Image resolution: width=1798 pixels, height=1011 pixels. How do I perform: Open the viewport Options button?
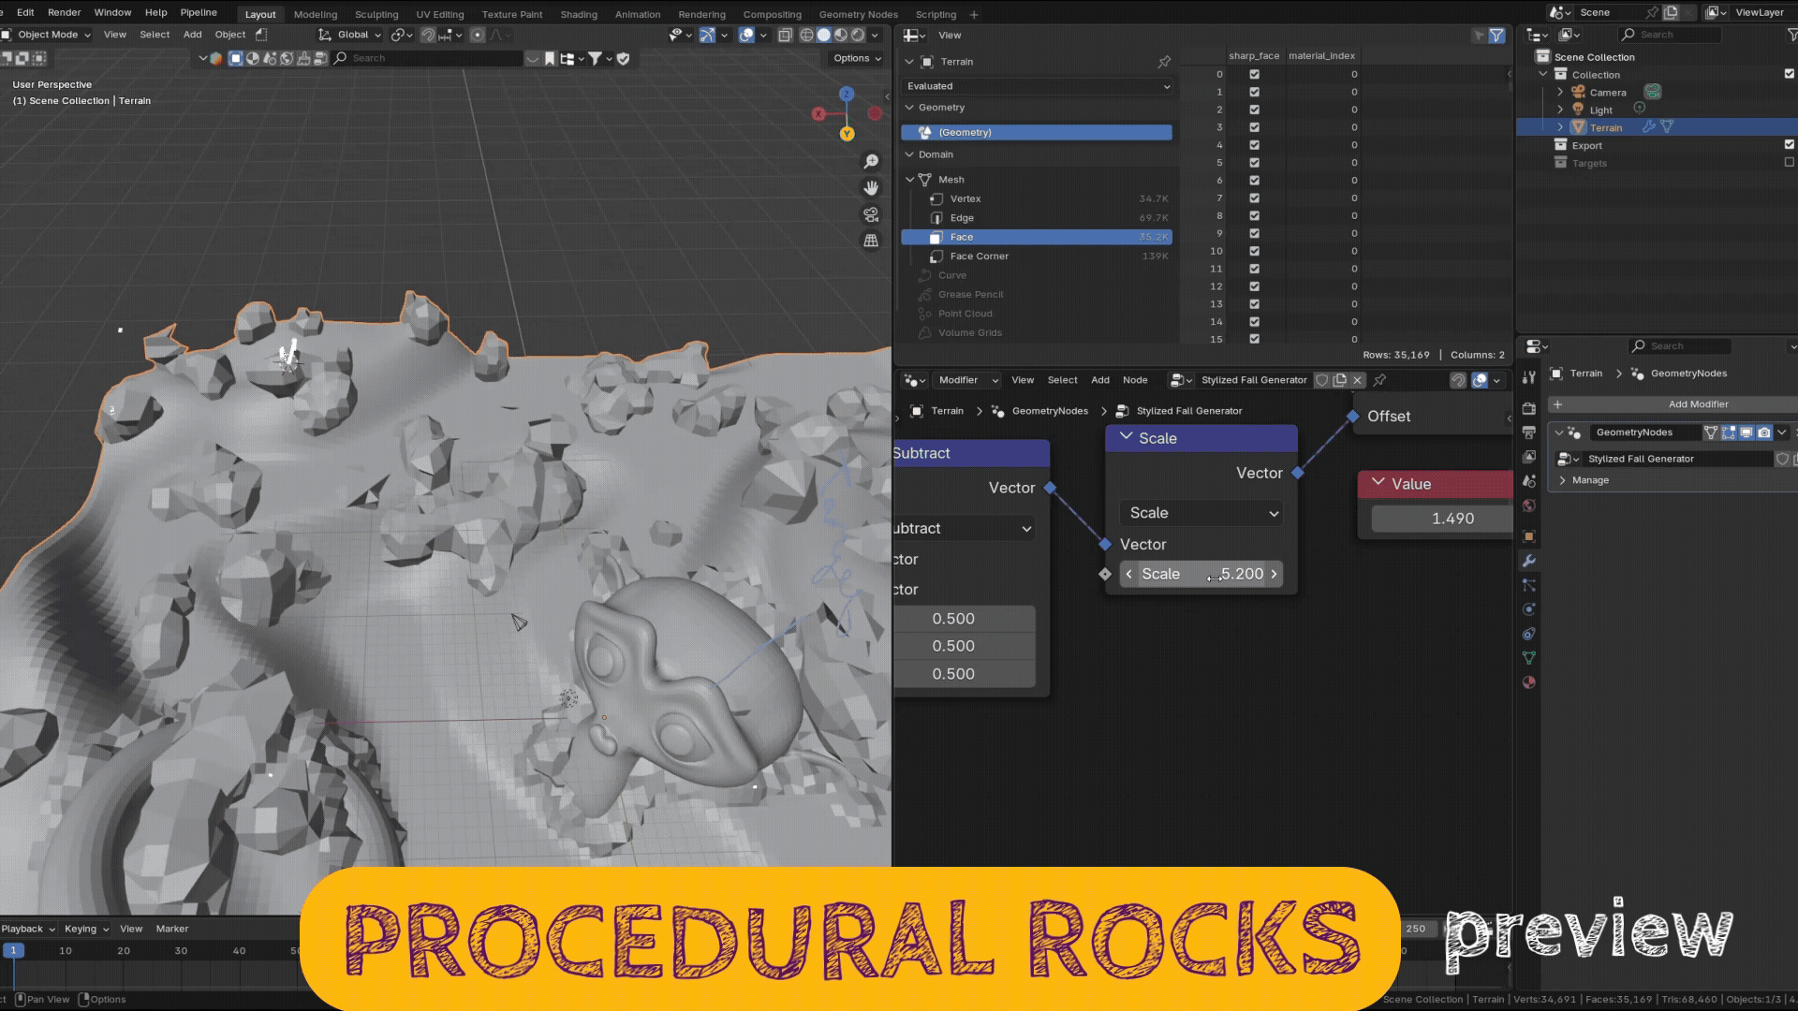point(857,58)
